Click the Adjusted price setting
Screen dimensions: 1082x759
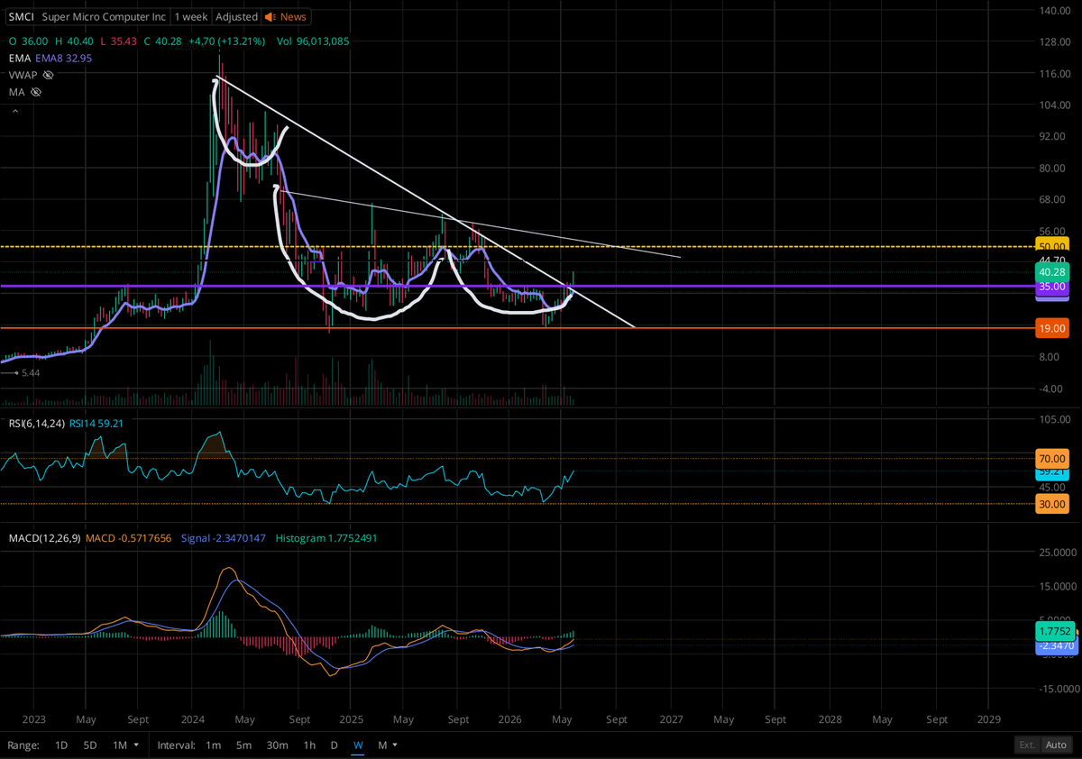[236, 17]
